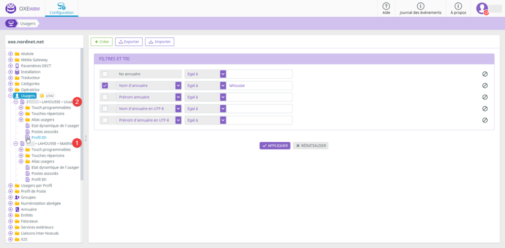Select Profil Ith under the first LAHOUSSE user
Viewport: 505px width, 248px height.
pos(38,138)
